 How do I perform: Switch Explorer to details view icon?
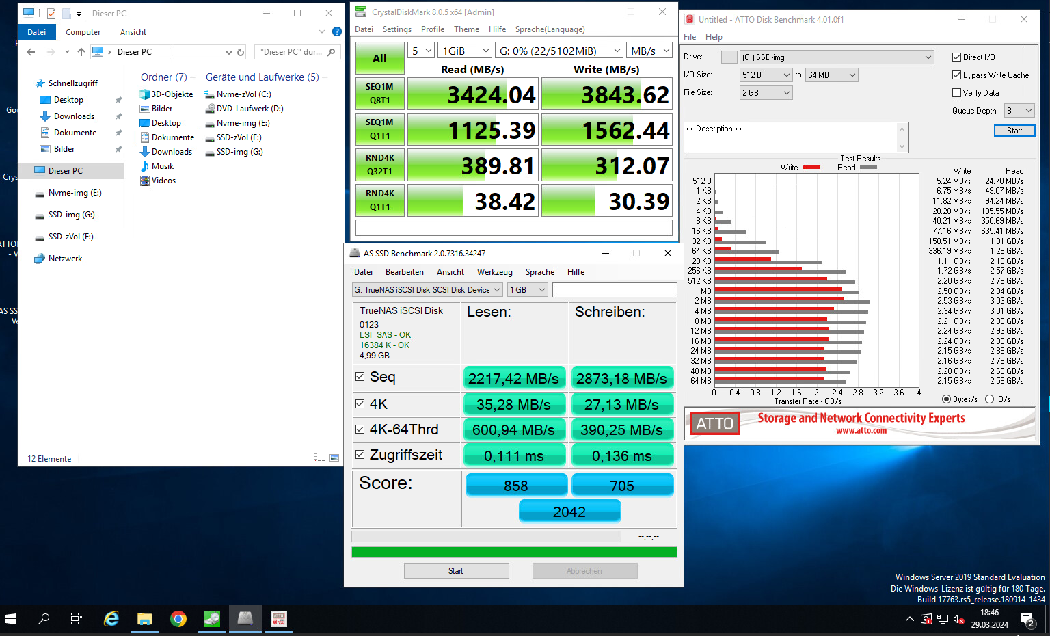319,458
